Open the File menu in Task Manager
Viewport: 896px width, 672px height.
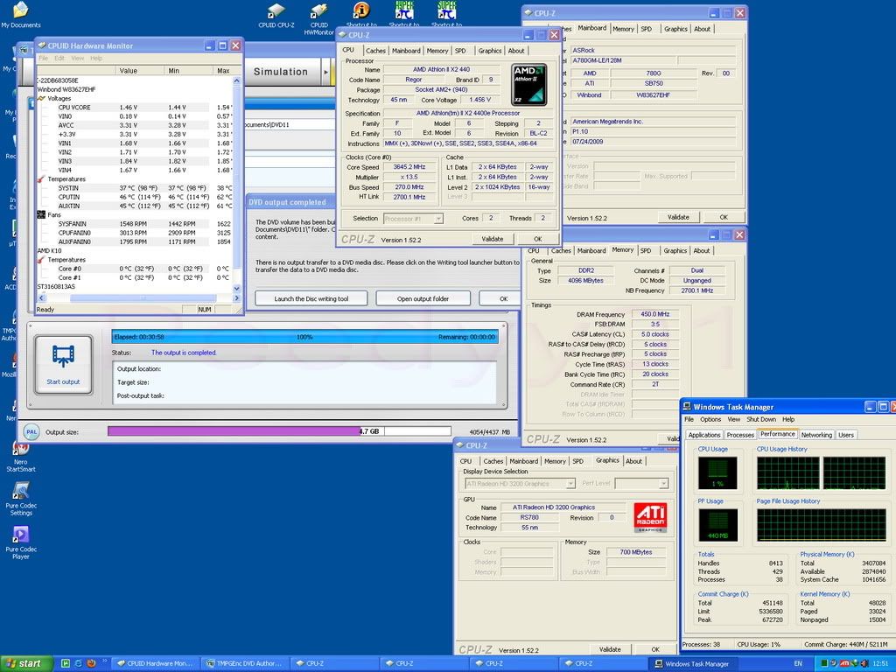(x=689, y=419)
